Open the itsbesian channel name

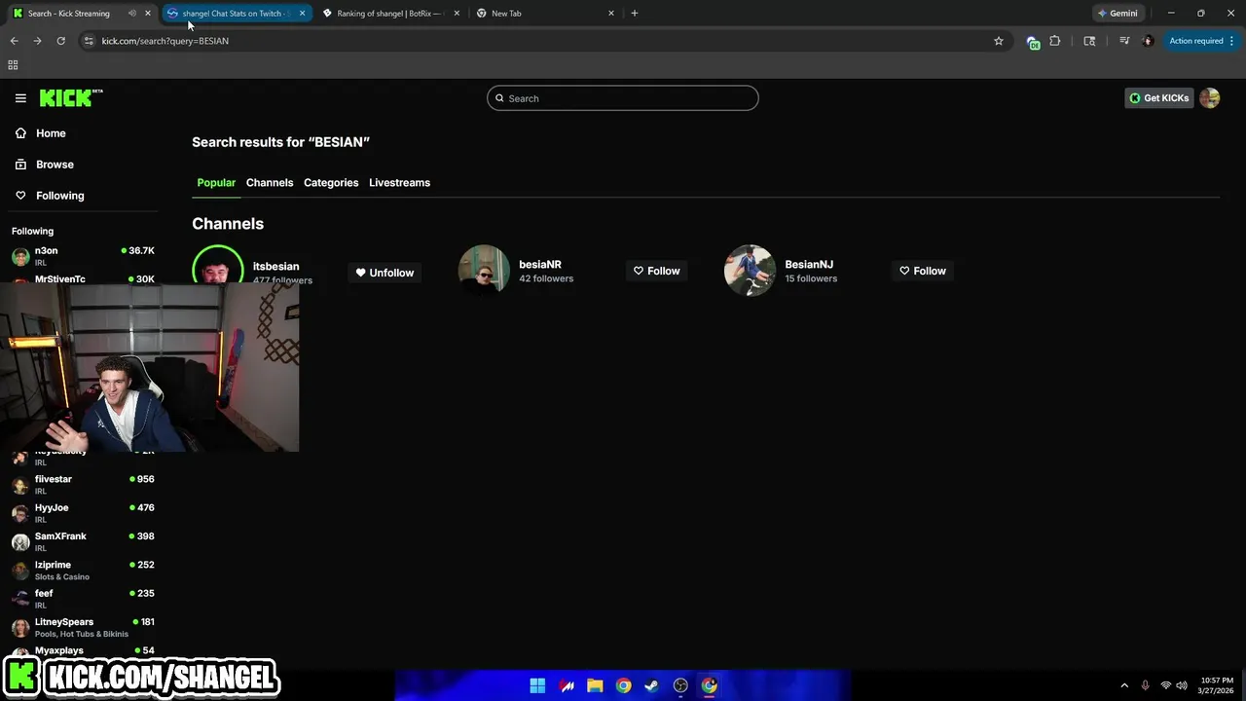pyautogui.click(x=276, y=267)
